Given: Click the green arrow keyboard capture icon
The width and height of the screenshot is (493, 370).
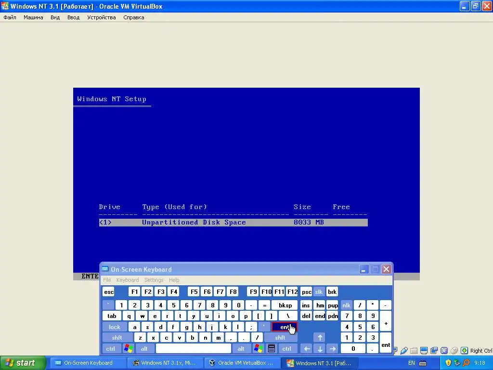Looking at the screenshot, I should tap(464, 350).
